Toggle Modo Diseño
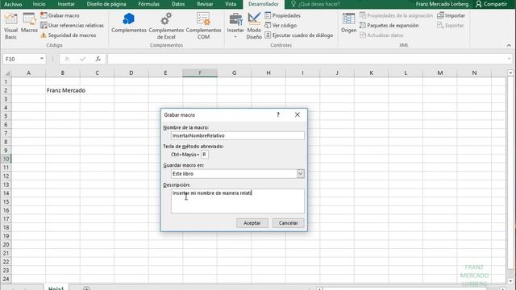The image size is (516, 290). (x=254, y=27)
